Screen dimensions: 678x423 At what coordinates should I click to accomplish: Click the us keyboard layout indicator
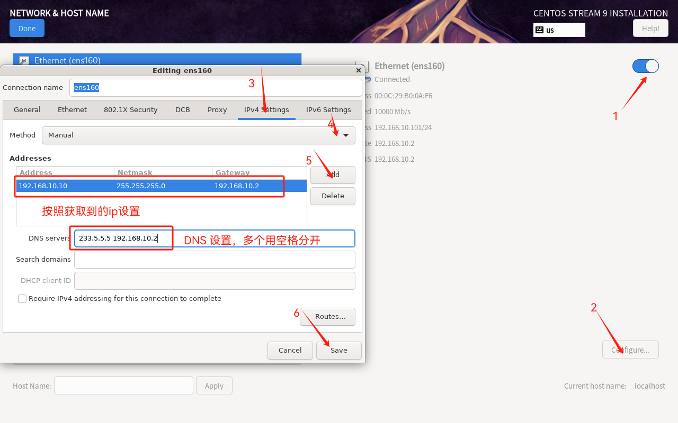[x=559, y=30]
